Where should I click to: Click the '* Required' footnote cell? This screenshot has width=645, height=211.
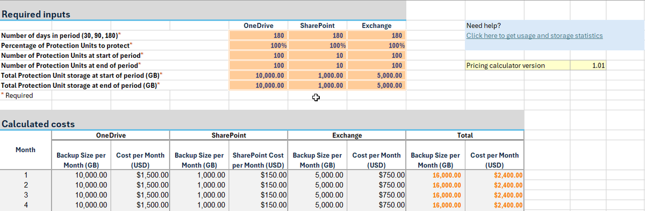click(x=17, y=95)
